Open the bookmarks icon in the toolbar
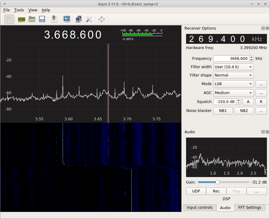The image size is (270, 219). pyautogui.click(x=54, y=19)
